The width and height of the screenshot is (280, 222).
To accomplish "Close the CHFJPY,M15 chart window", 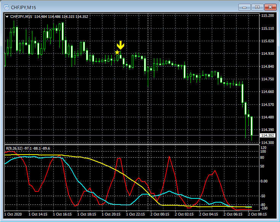I will pyautogui.click(x=270, y=7).
